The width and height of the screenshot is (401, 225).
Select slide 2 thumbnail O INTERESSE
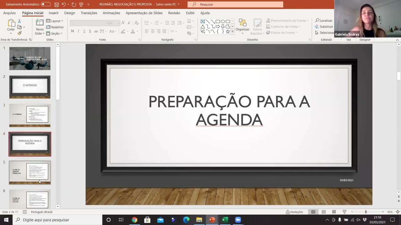click(30, 87)
